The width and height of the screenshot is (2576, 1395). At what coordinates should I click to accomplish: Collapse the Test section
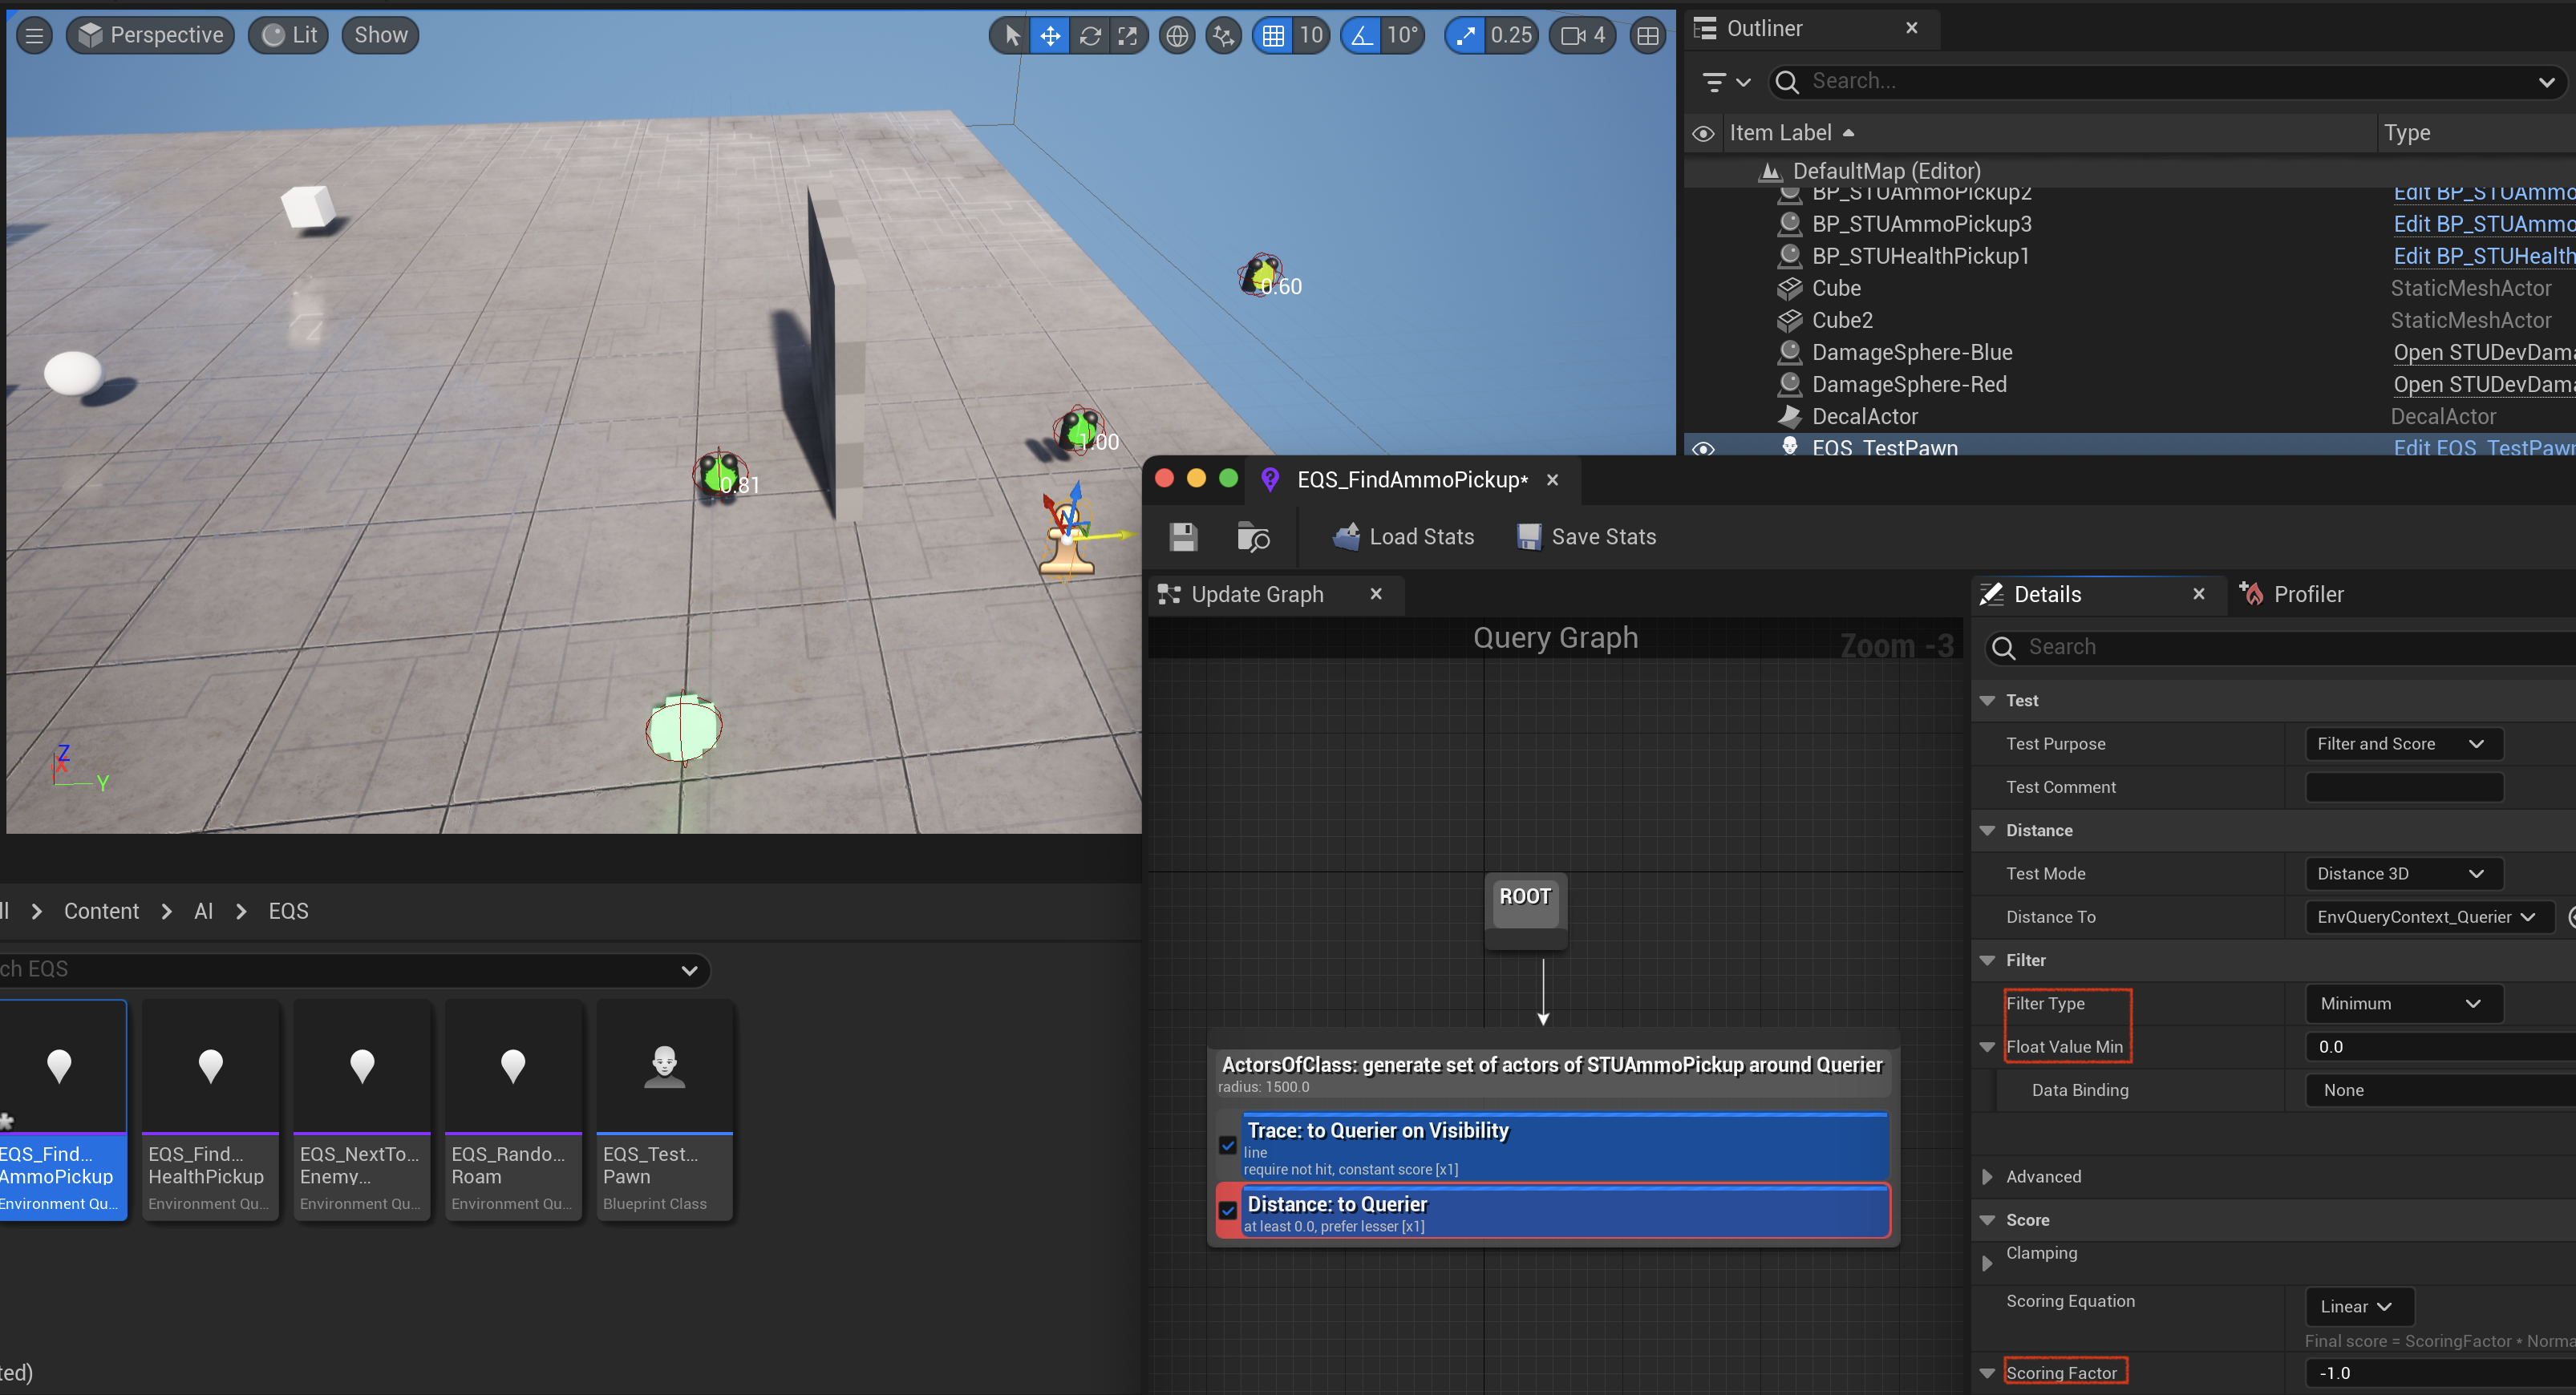coord(1987,701)
